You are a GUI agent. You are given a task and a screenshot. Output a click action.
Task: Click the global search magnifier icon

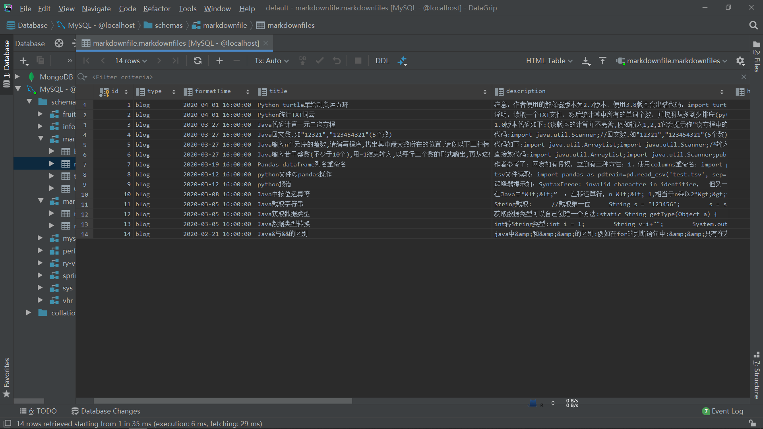click(x=753, y=25)
